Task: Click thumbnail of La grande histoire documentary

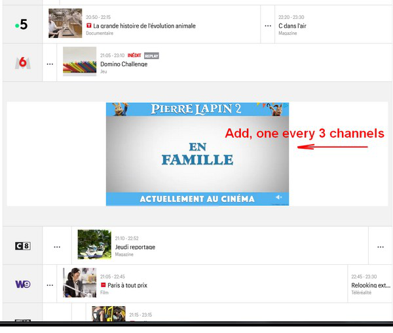Action: (x=65, y=24)
